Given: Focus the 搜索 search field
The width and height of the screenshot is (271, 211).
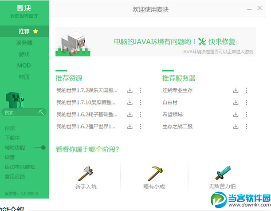Looking at the screenshot, I should click(24, 112).
